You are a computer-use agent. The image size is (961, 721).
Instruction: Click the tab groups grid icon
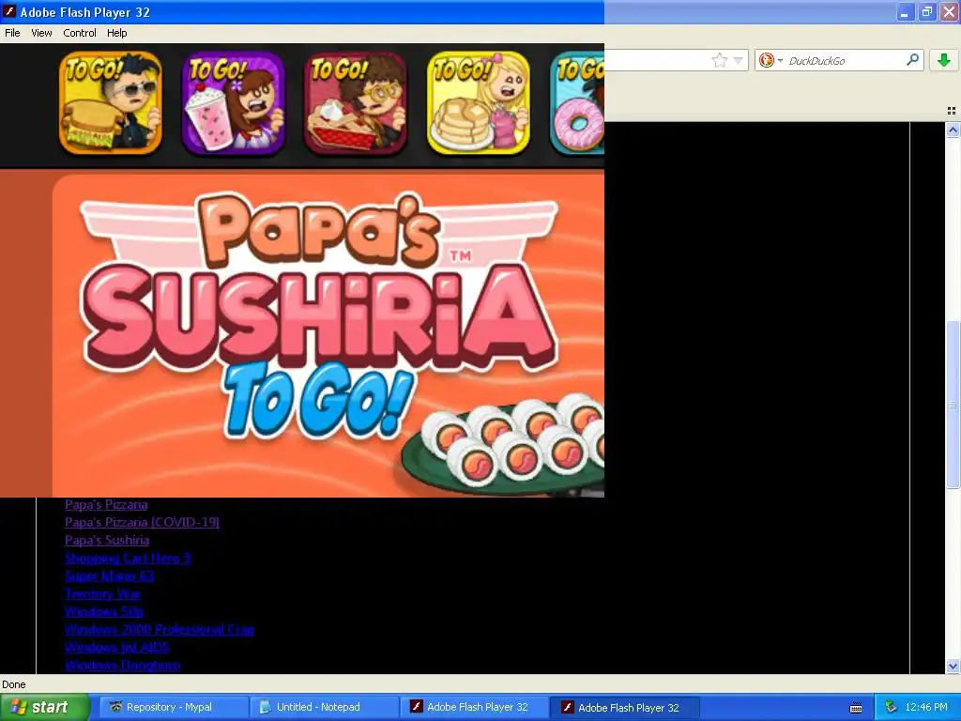[x=952, y=111]
